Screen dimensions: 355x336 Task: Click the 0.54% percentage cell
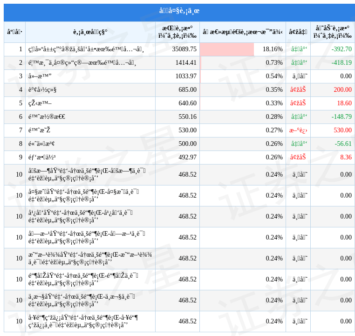274,76
